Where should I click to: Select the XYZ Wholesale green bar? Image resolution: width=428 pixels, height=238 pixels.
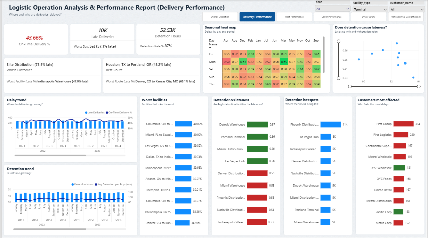(399, 168)
